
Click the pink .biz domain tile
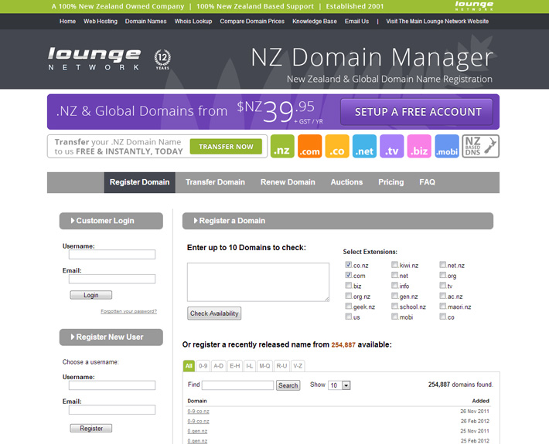[x=419, y=146]
